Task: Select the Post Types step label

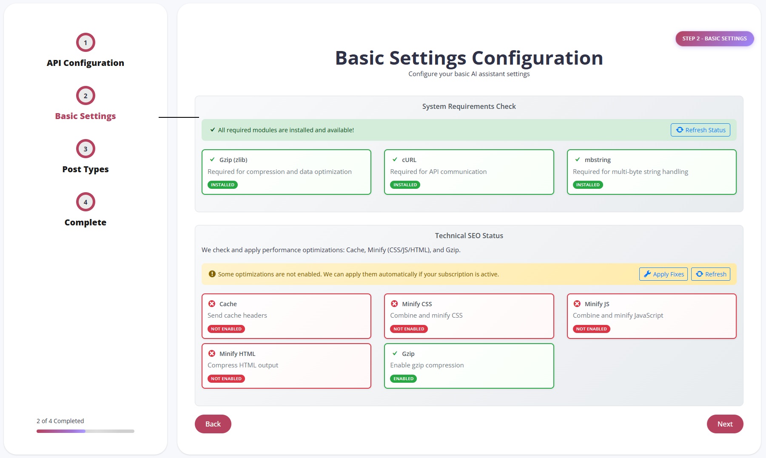Action: point(85,169)
